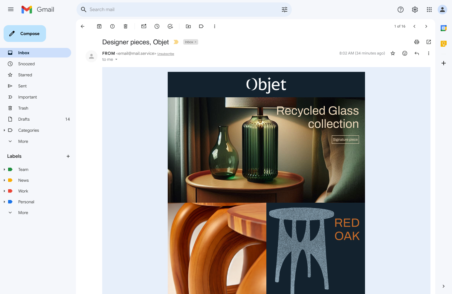Add emoji reaction to message
This screenshot has height=294, width=452.
click(405, 53)
